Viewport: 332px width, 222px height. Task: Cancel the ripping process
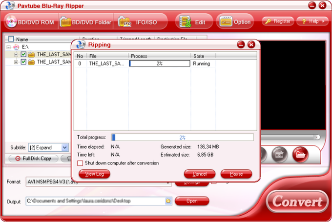(200, 174)
